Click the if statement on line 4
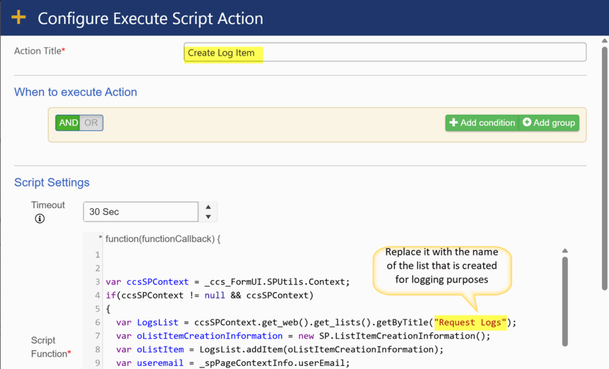Image resolution: width=609 pixels, height=369 pixels. pyautogui.click(x=209, y=295)
